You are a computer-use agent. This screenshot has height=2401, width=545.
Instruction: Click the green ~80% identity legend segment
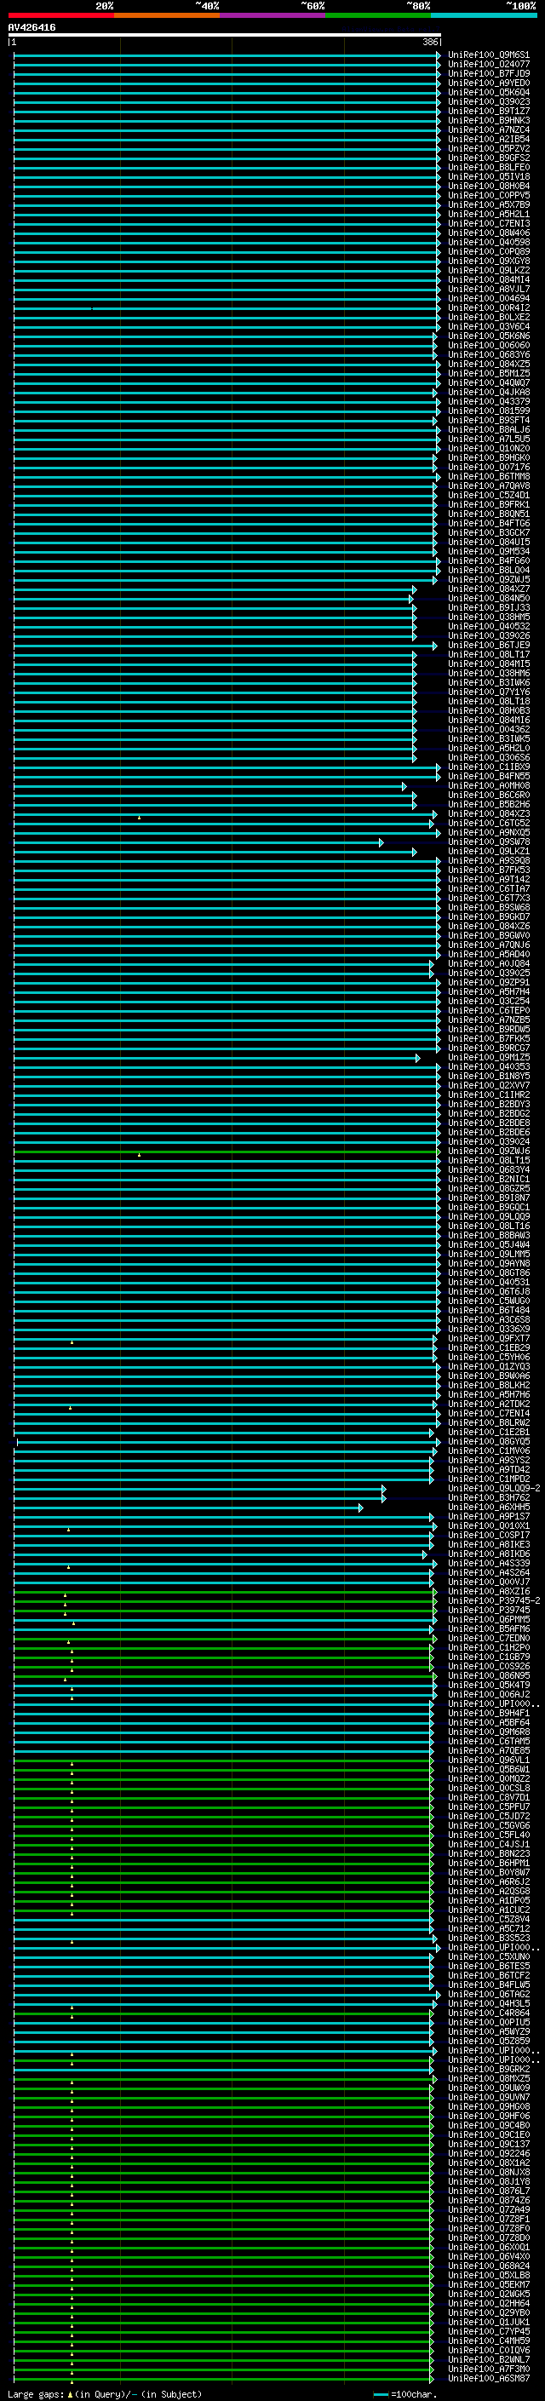coord(378,15)
